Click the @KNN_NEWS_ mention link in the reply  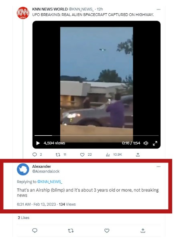tap(50, 182)
